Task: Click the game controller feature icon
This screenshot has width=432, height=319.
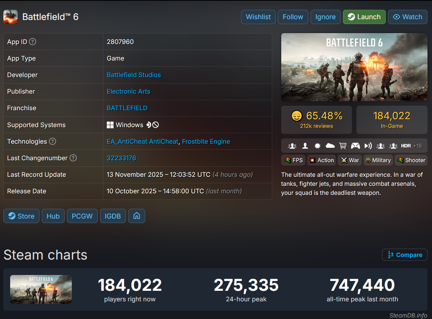Action: 355,146
